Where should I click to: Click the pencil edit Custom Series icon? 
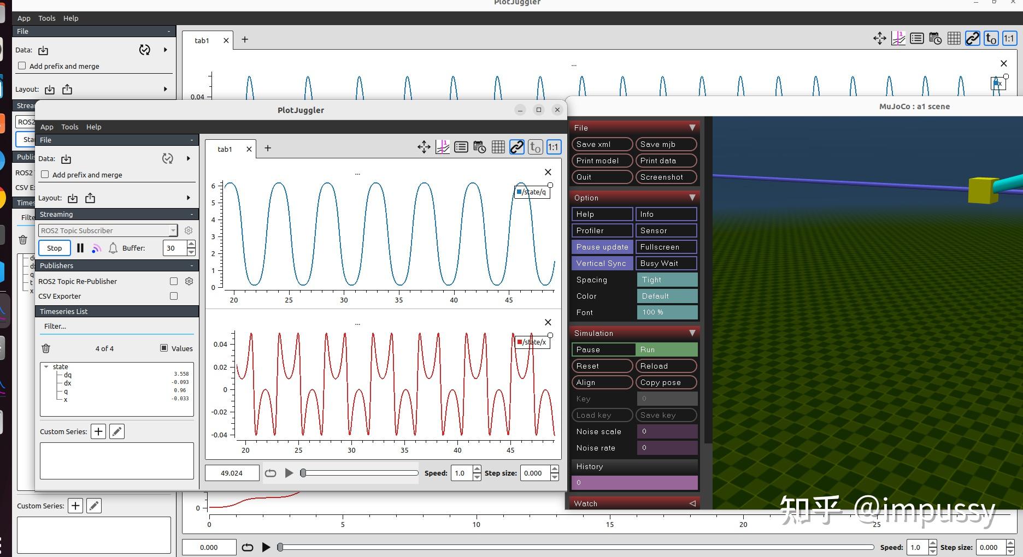coord(117,431)
